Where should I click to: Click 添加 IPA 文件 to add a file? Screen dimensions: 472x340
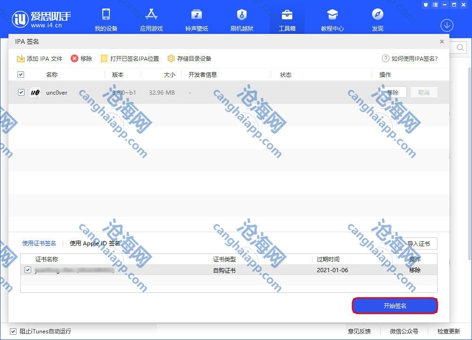(40, 59)
